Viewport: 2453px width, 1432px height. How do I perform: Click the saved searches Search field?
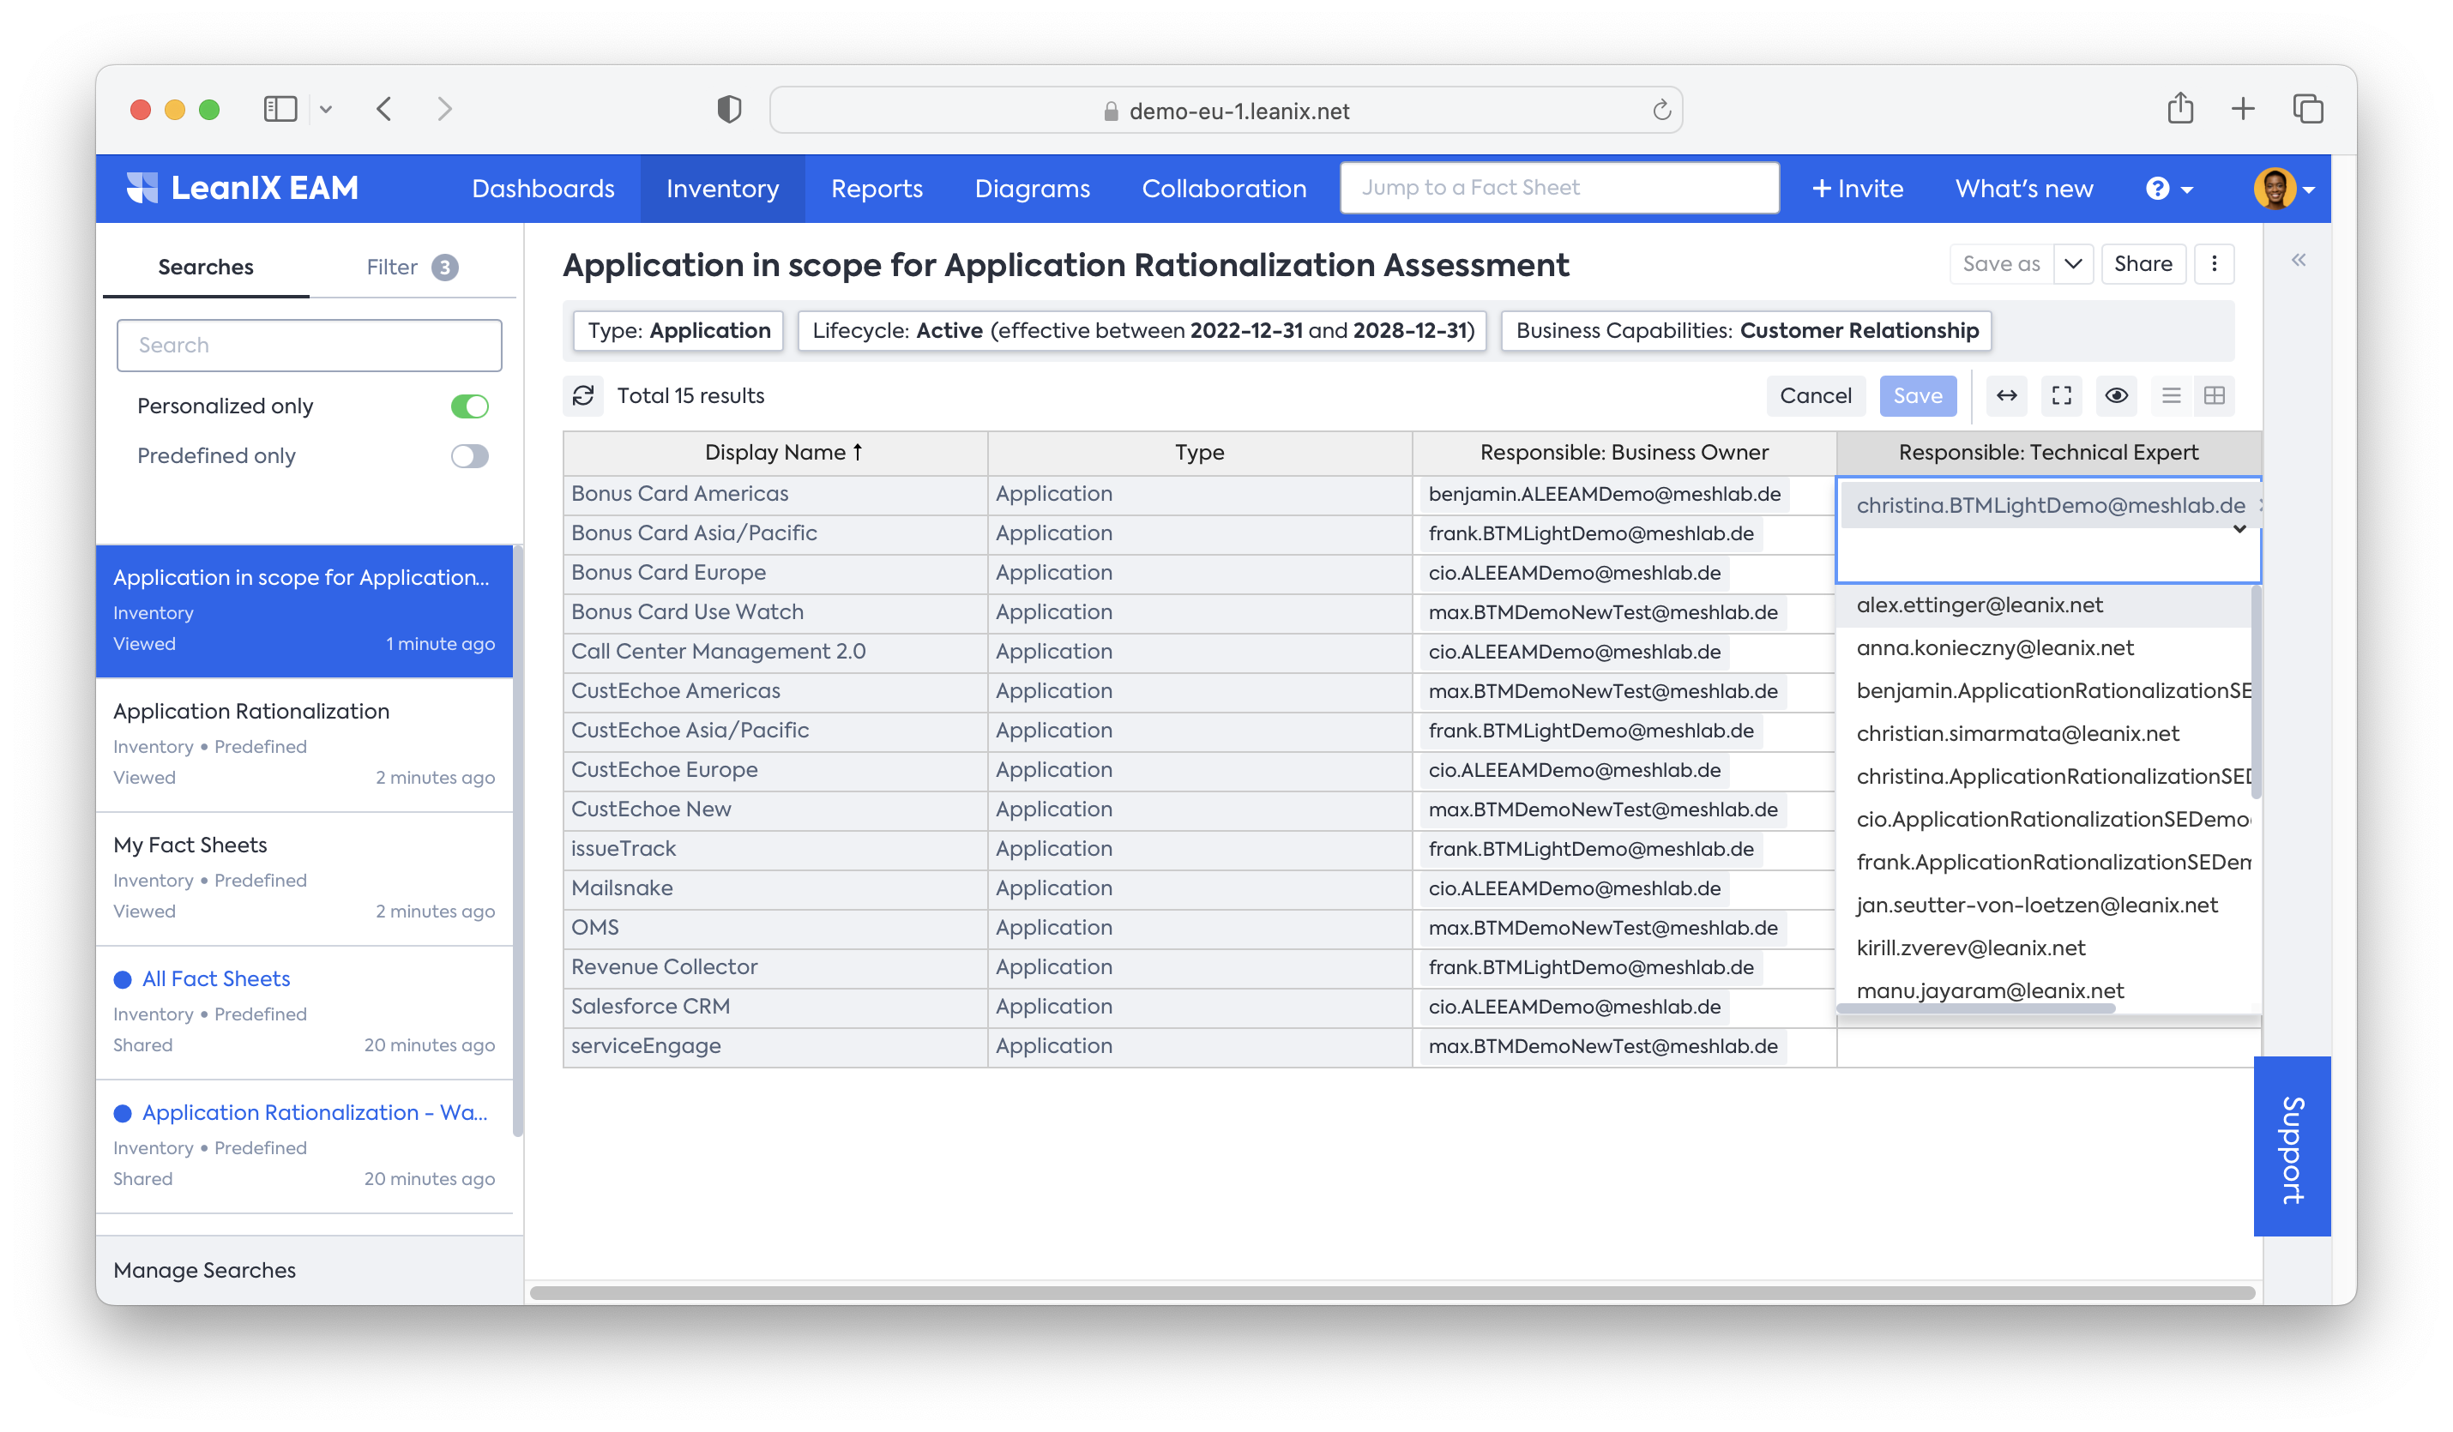(x=309, y=345)
